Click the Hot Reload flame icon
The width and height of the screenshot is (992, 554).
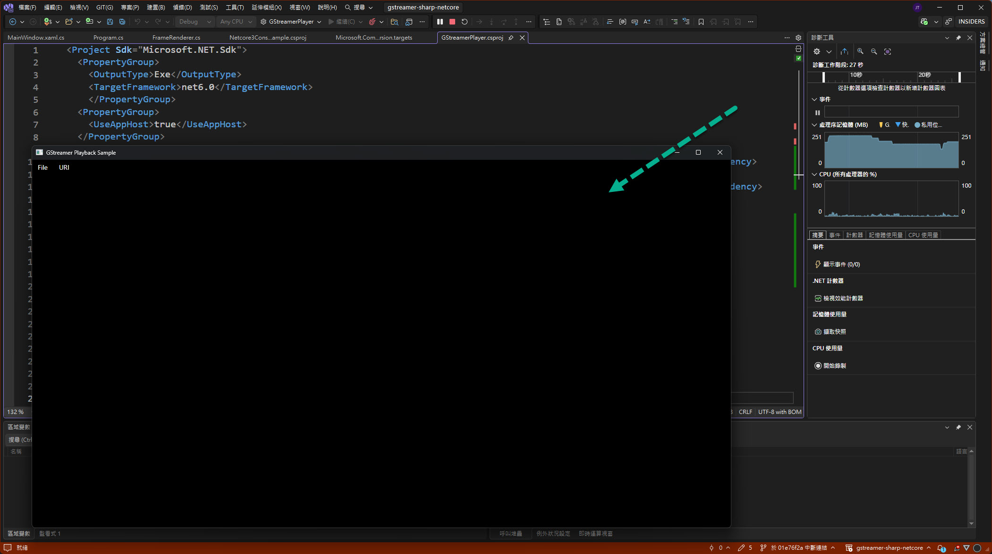372,22
